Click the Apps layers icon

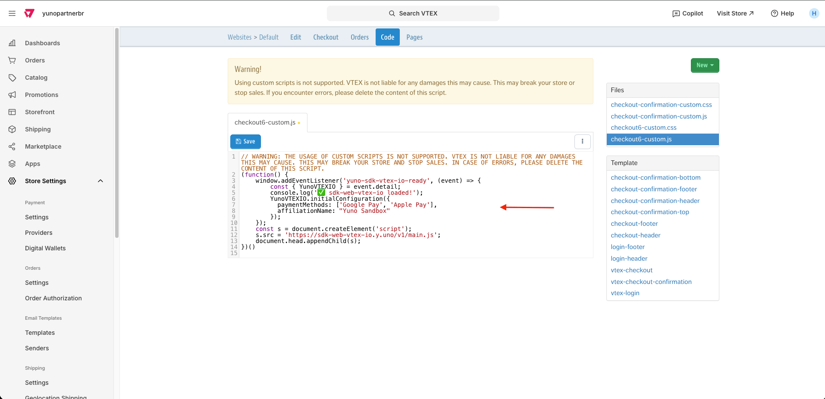pyautogui.click(x=12, y=164)
